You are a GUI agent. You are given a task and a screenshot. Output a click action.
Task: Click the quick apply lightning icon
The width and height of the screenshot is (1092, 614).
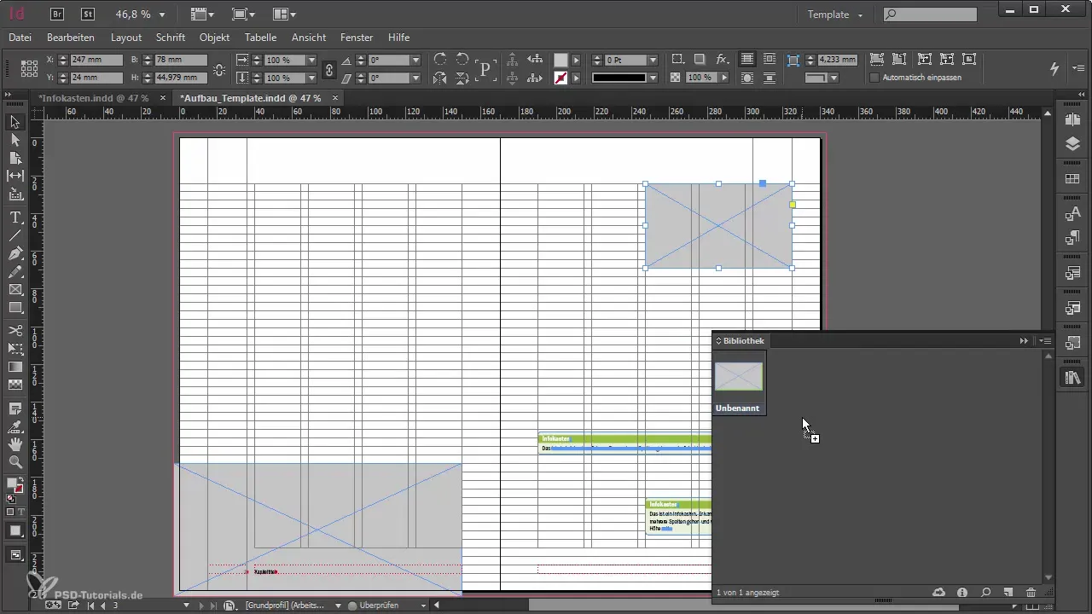click(x=1054, y=68)
